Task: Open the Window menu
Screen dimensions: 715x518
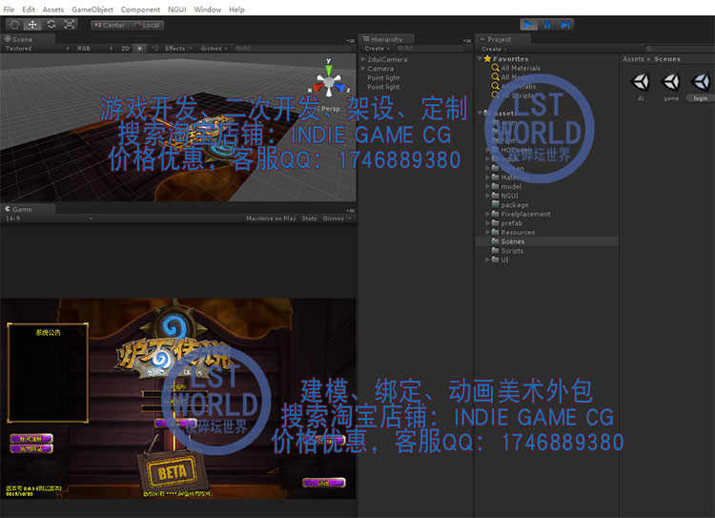Action: tap(208, 10)
